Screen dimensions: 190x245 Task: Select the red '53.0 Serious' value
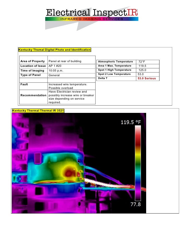tap(147, 79)
